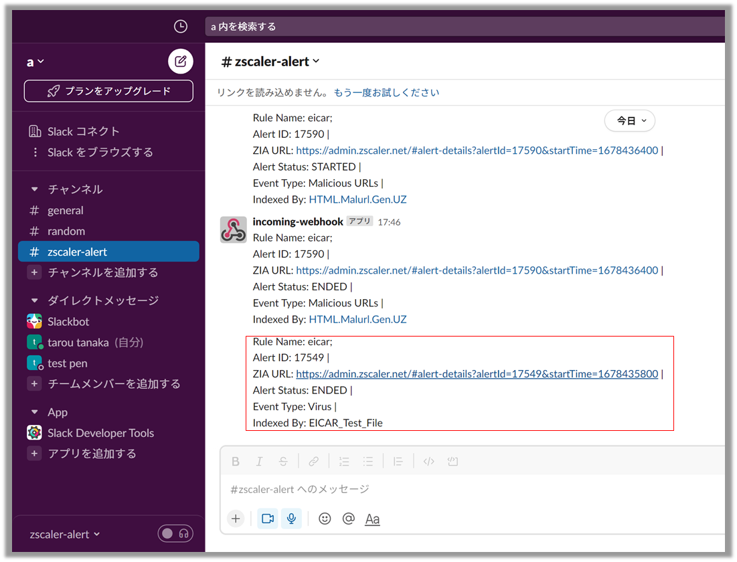Click the text Event Type: Virus
The image size is (737, 562).
coord(293,407)
